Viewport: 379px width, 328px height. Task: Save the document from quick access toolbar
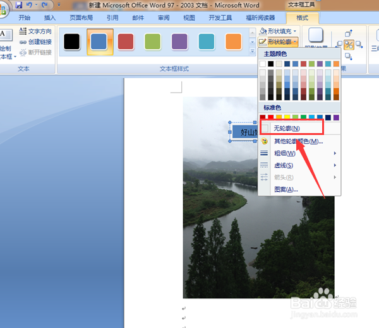19,5
